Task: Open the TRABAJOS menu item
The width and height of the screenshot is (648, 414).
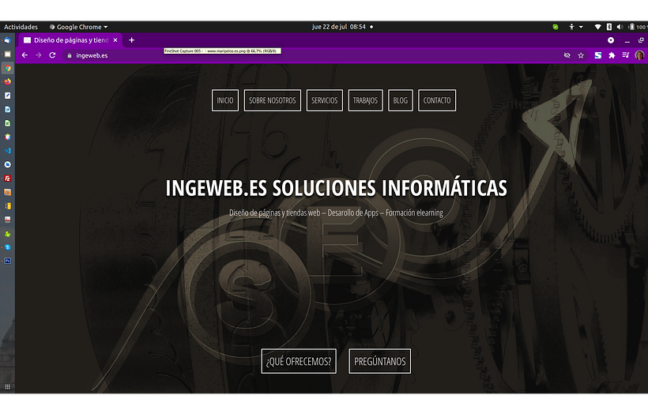Action: click(x=365, y=100)
